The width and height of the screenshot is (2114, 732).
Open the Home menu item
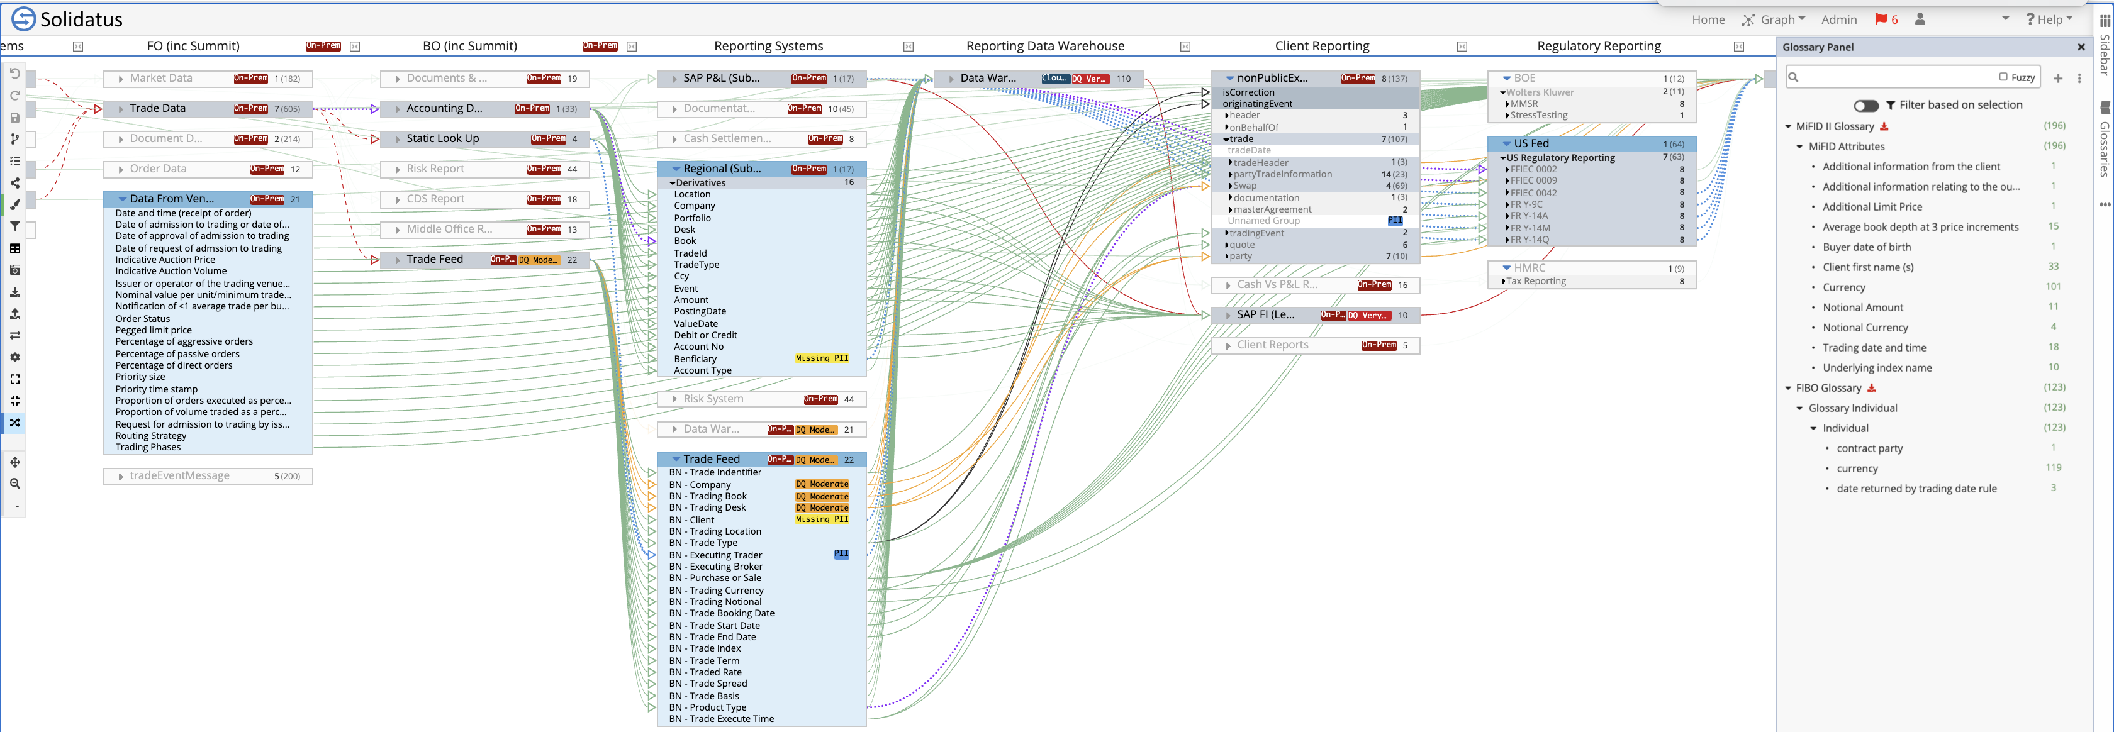tap(1708, 19)
